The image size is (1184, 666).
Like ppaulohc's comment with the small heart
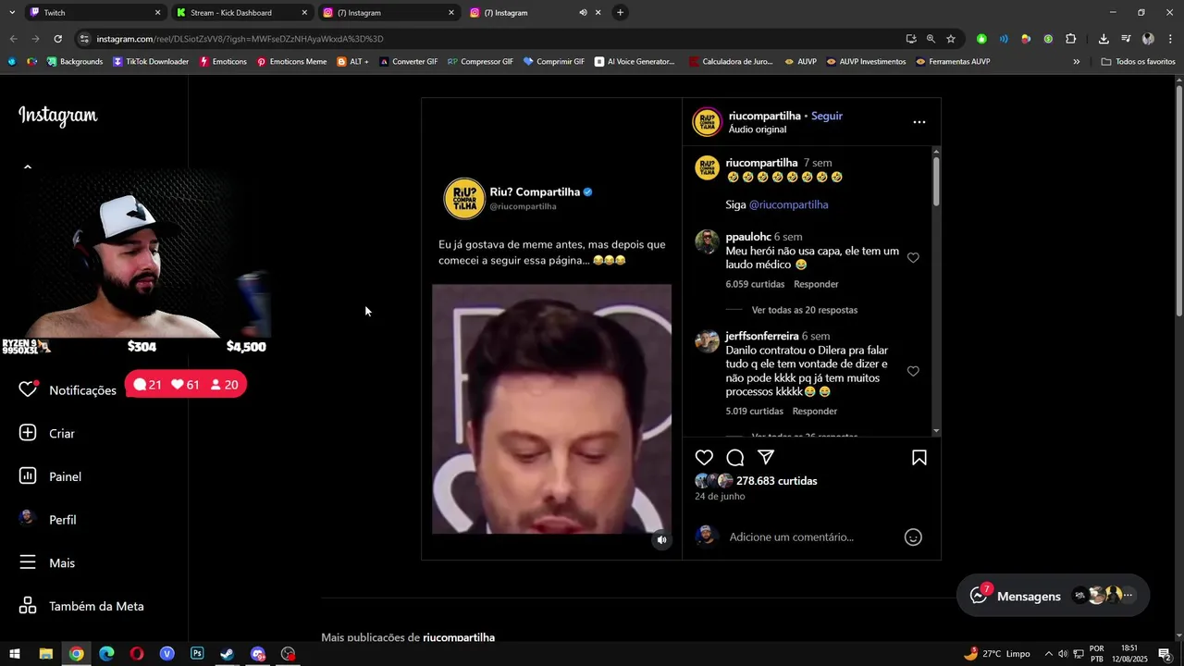pyautogui.click(x=913, y=258)
